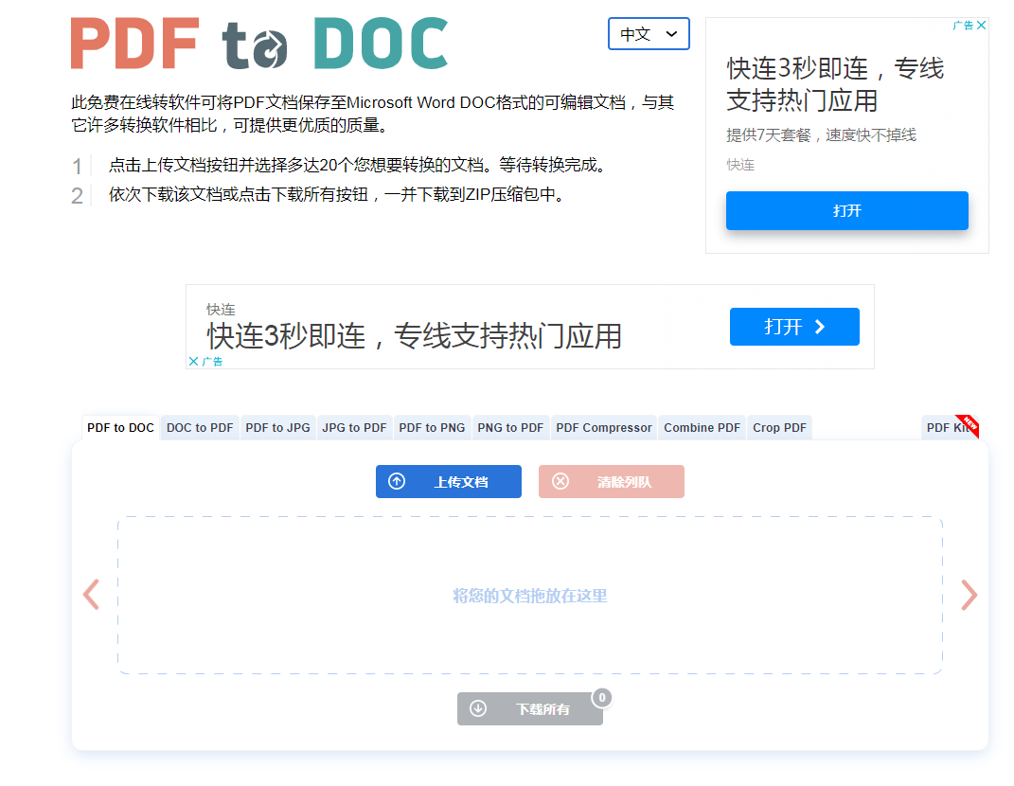The height and width of the screenshot is (786, 1014).
Task: Close the top-right ad via its X icon
Action: click(982, 26)
